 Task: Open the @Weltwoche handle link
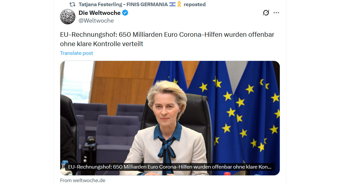[x=96, y=21]
